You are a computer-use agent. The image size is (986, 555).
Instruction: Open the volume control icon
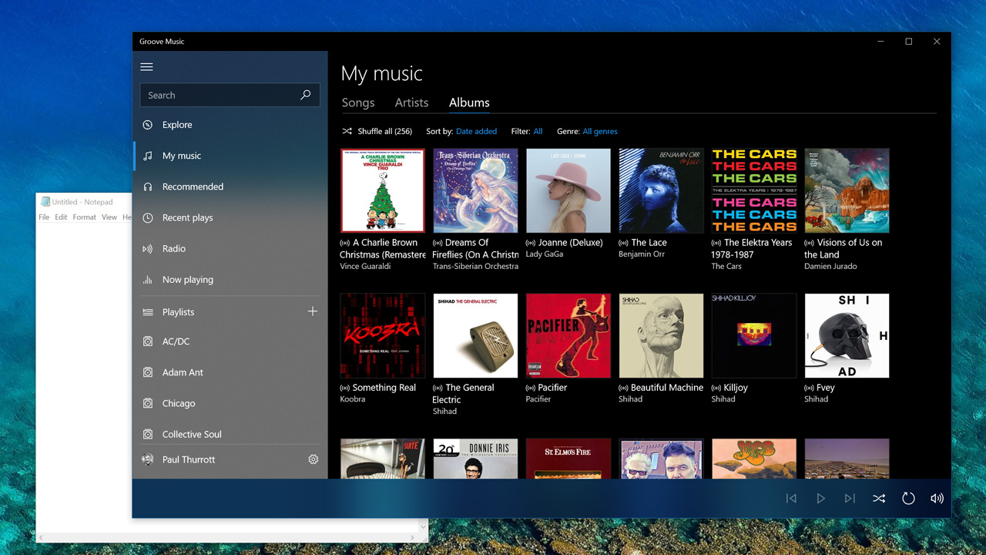coord(937,498)
